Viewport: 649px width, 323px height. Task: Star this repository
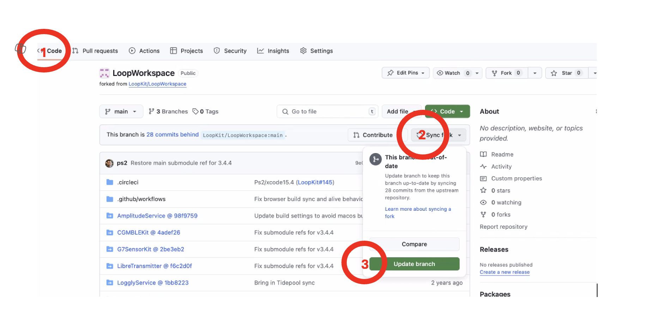click(567, 73)
